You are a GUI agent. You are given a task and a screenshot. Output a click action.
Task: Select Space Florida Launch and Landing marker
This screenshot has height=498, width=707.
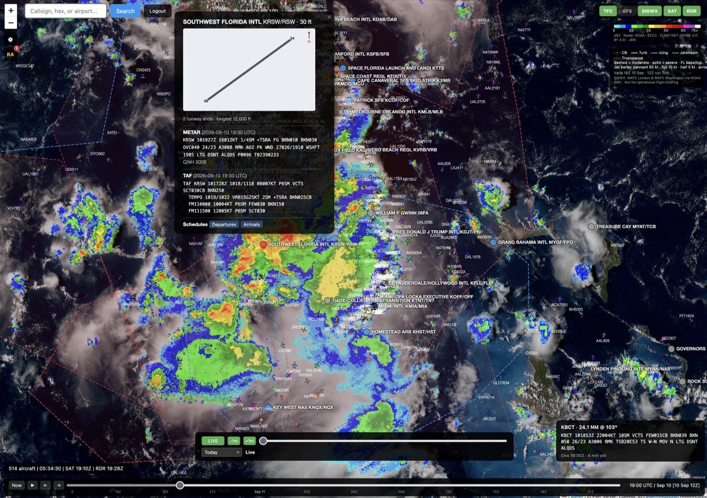(x=342, y=68)
